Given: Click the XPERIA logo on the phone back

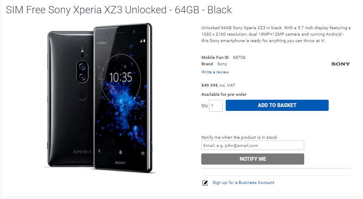Looking at the screenshot, I should (x=82, y=152).
